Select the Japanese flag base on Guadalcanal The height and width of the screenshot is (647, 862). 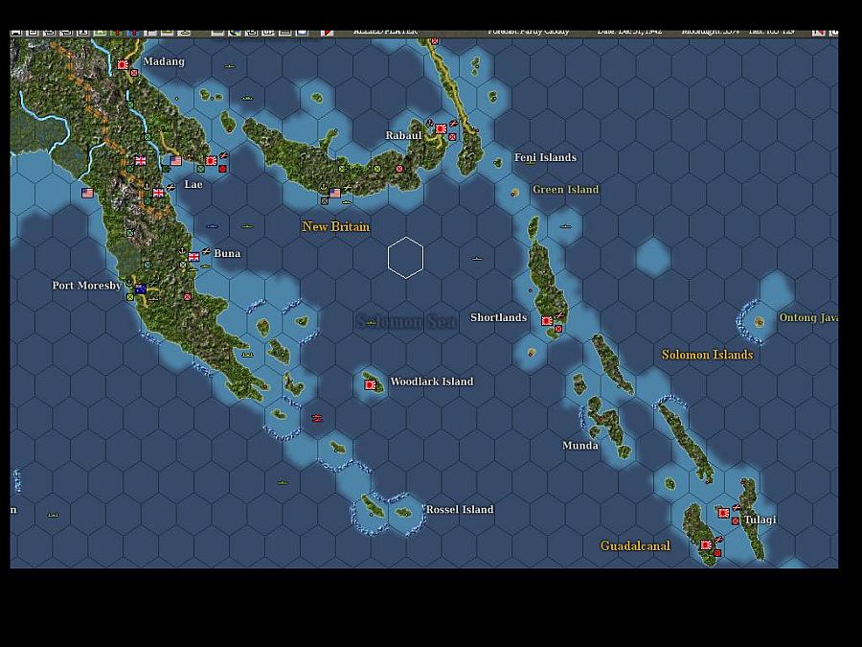pyautogui.click(x=706, y=544)
